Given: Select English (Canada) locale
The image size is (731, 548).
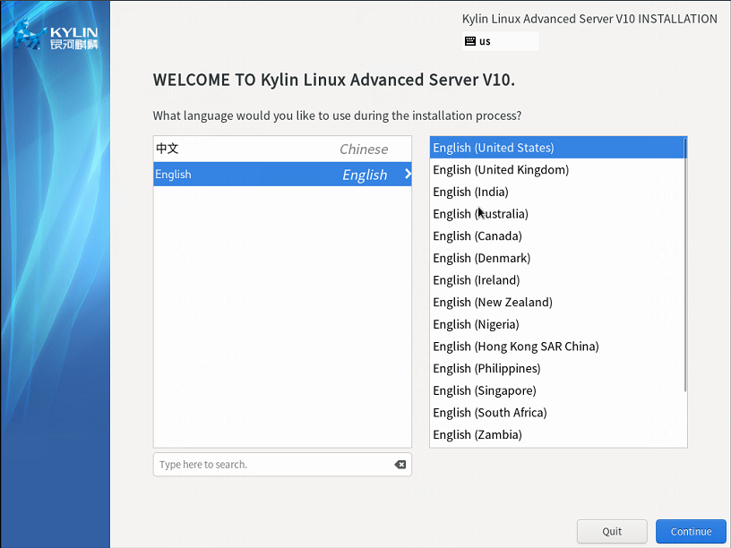Looking at the screenshot, I should click(557, 235).
